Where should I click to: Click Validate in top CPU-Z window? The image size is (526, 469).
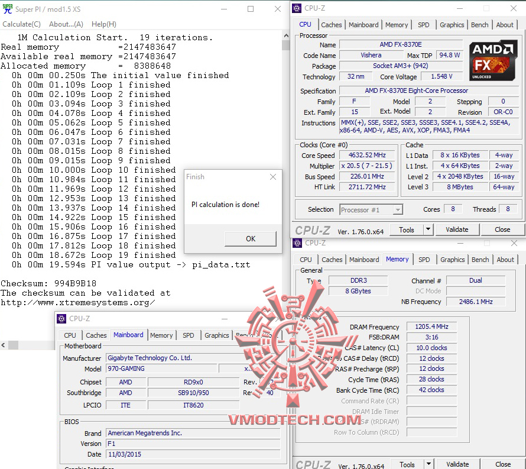[x=457, y=229]
